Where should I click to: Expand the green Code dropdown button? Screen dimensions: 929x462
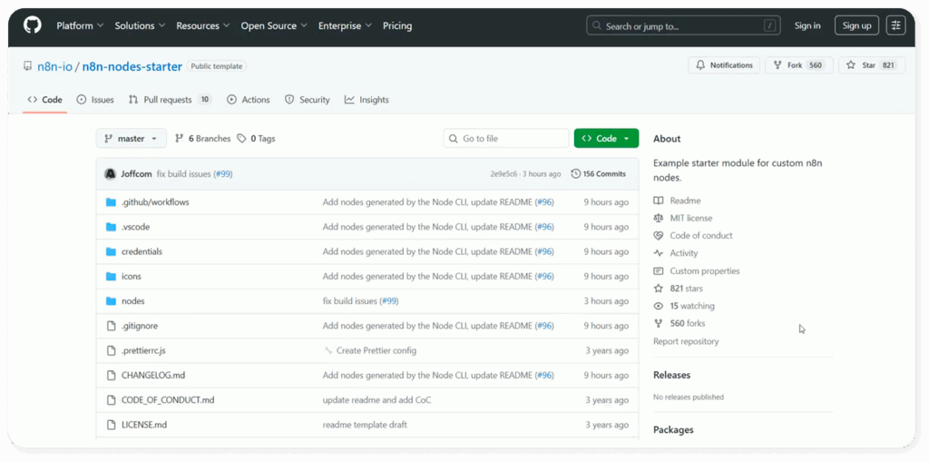click(x=606, y=139)
